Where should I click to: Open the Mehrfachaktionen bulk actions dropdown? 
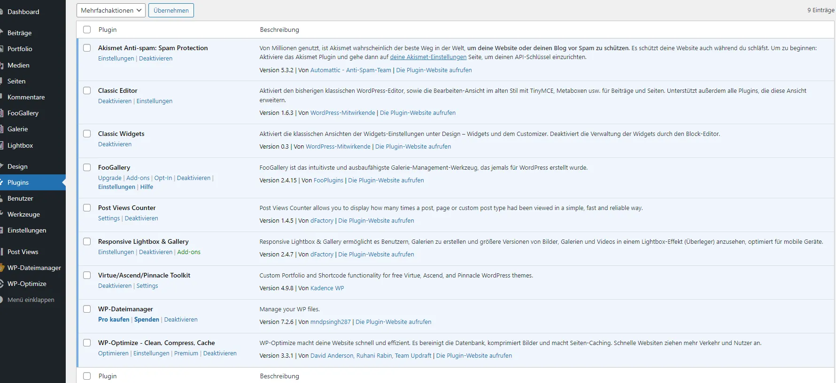click(x=111, y=10)
